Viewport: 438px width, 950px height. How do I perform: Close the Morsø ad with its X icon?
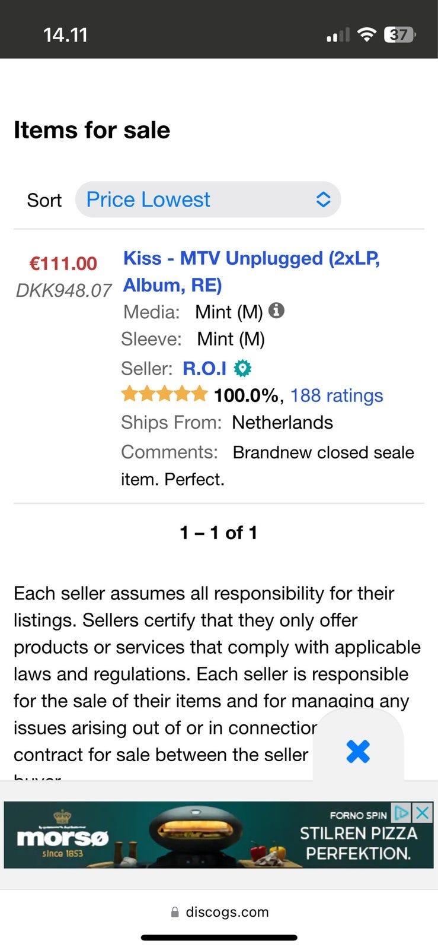pos(423,812)
